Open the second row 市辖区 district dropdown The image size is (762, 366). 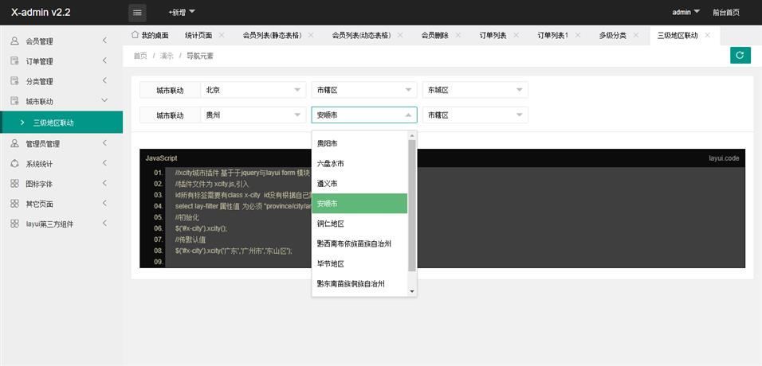click(475, 115)
